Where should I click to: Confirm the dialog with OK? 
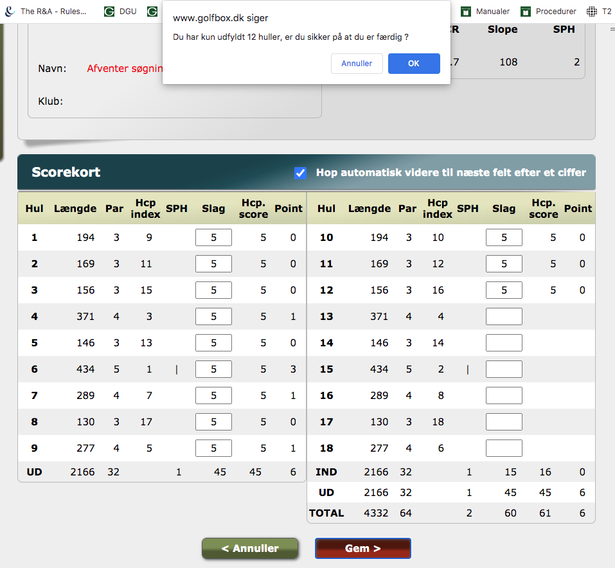pos(414,64)
